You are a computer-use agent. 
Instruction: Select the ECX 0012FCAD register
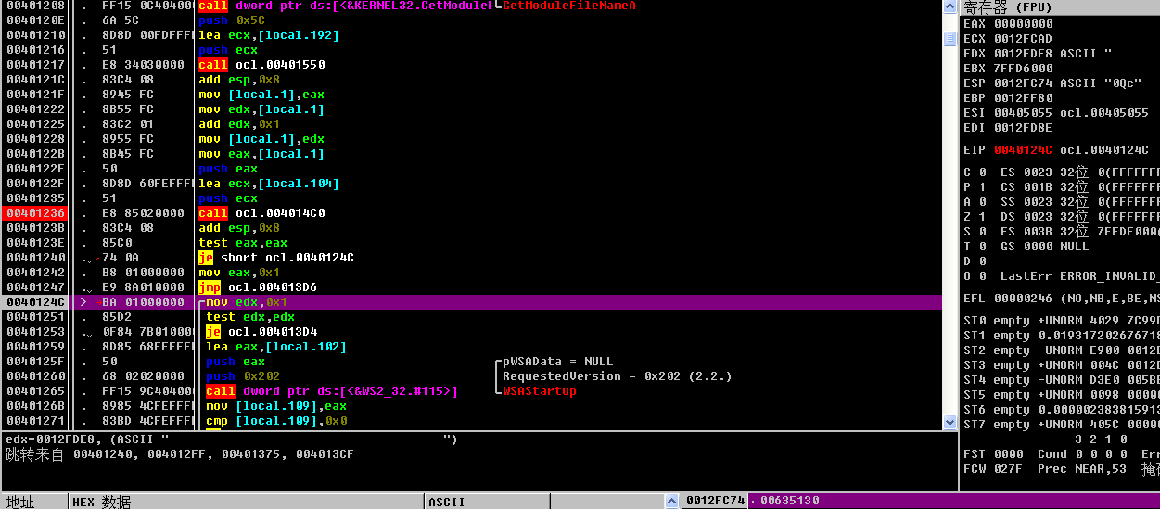pos(1009,39)
